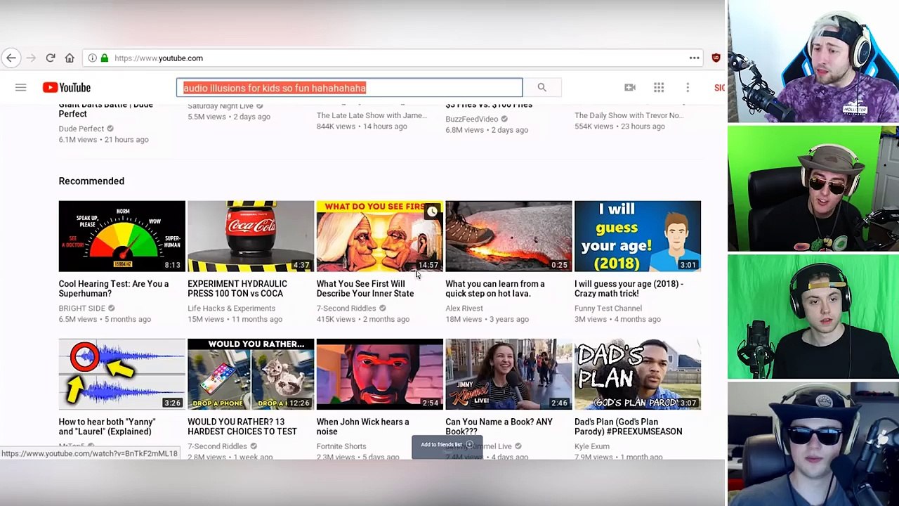Image resolution: width=899 pixels, height=506 pixels.
Task: Click the YouTube logo
Action: [x=67, y=87]
